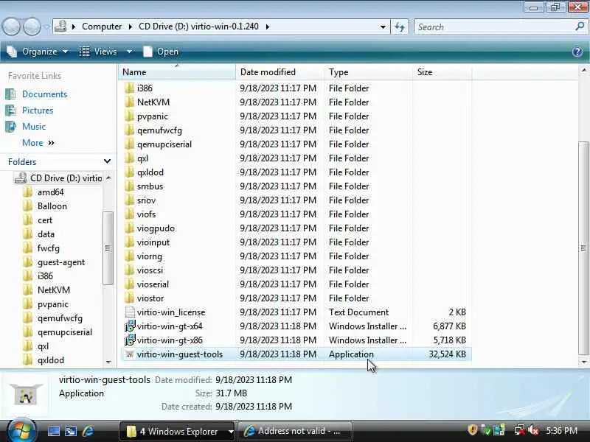Click Switch between windows quick launch icon
The height and width of the screenshot is (442, 590).
click(x=71, y=431)
